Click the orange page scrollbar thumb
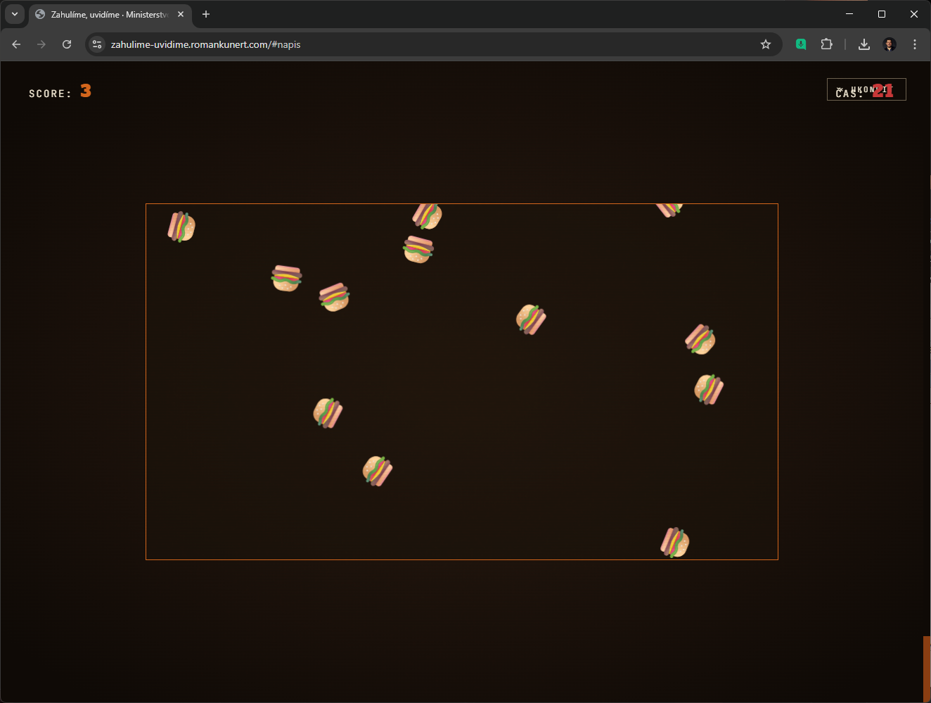The image size is (931, 703). pyautogui.click(x=927, y=669)
